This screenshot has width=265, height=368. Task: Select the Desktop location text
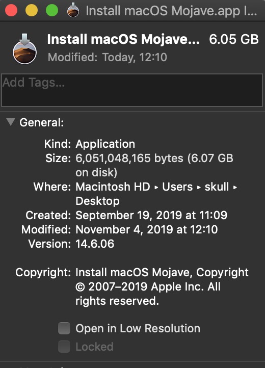pyautogui.click(x=98, y=201)
